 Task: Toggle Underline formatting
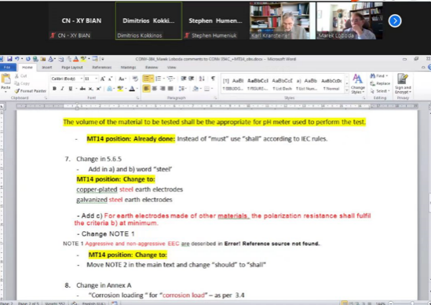[71, 89]
